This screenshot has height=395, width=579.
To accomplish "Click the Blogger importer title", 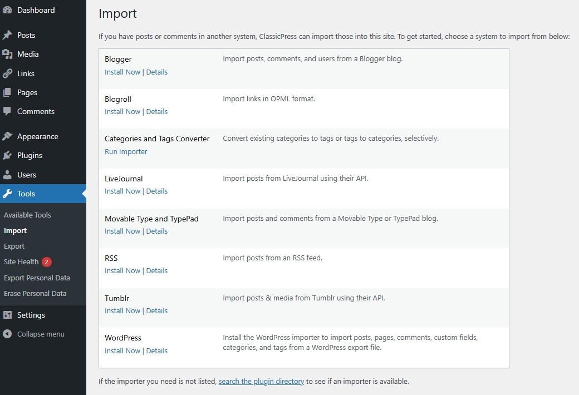I will (118, 59).
